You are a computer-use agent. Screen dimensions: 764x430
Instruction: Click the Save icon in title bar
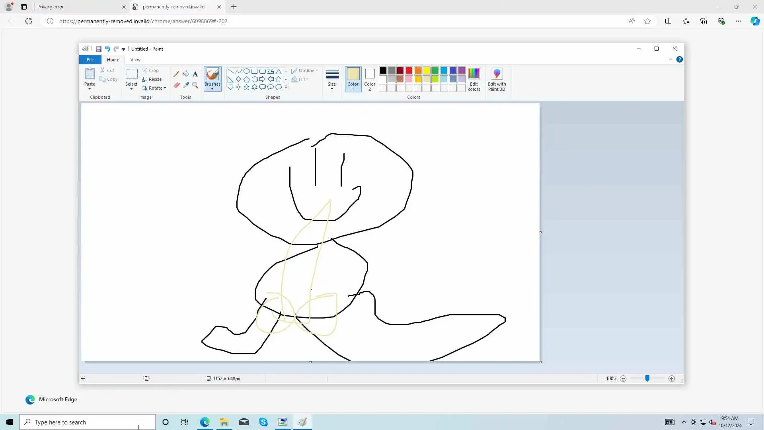[98, 49]
